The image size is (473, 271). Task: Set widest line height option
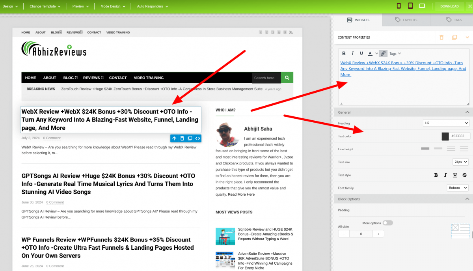pyautogui.click(x=464, y=149)
